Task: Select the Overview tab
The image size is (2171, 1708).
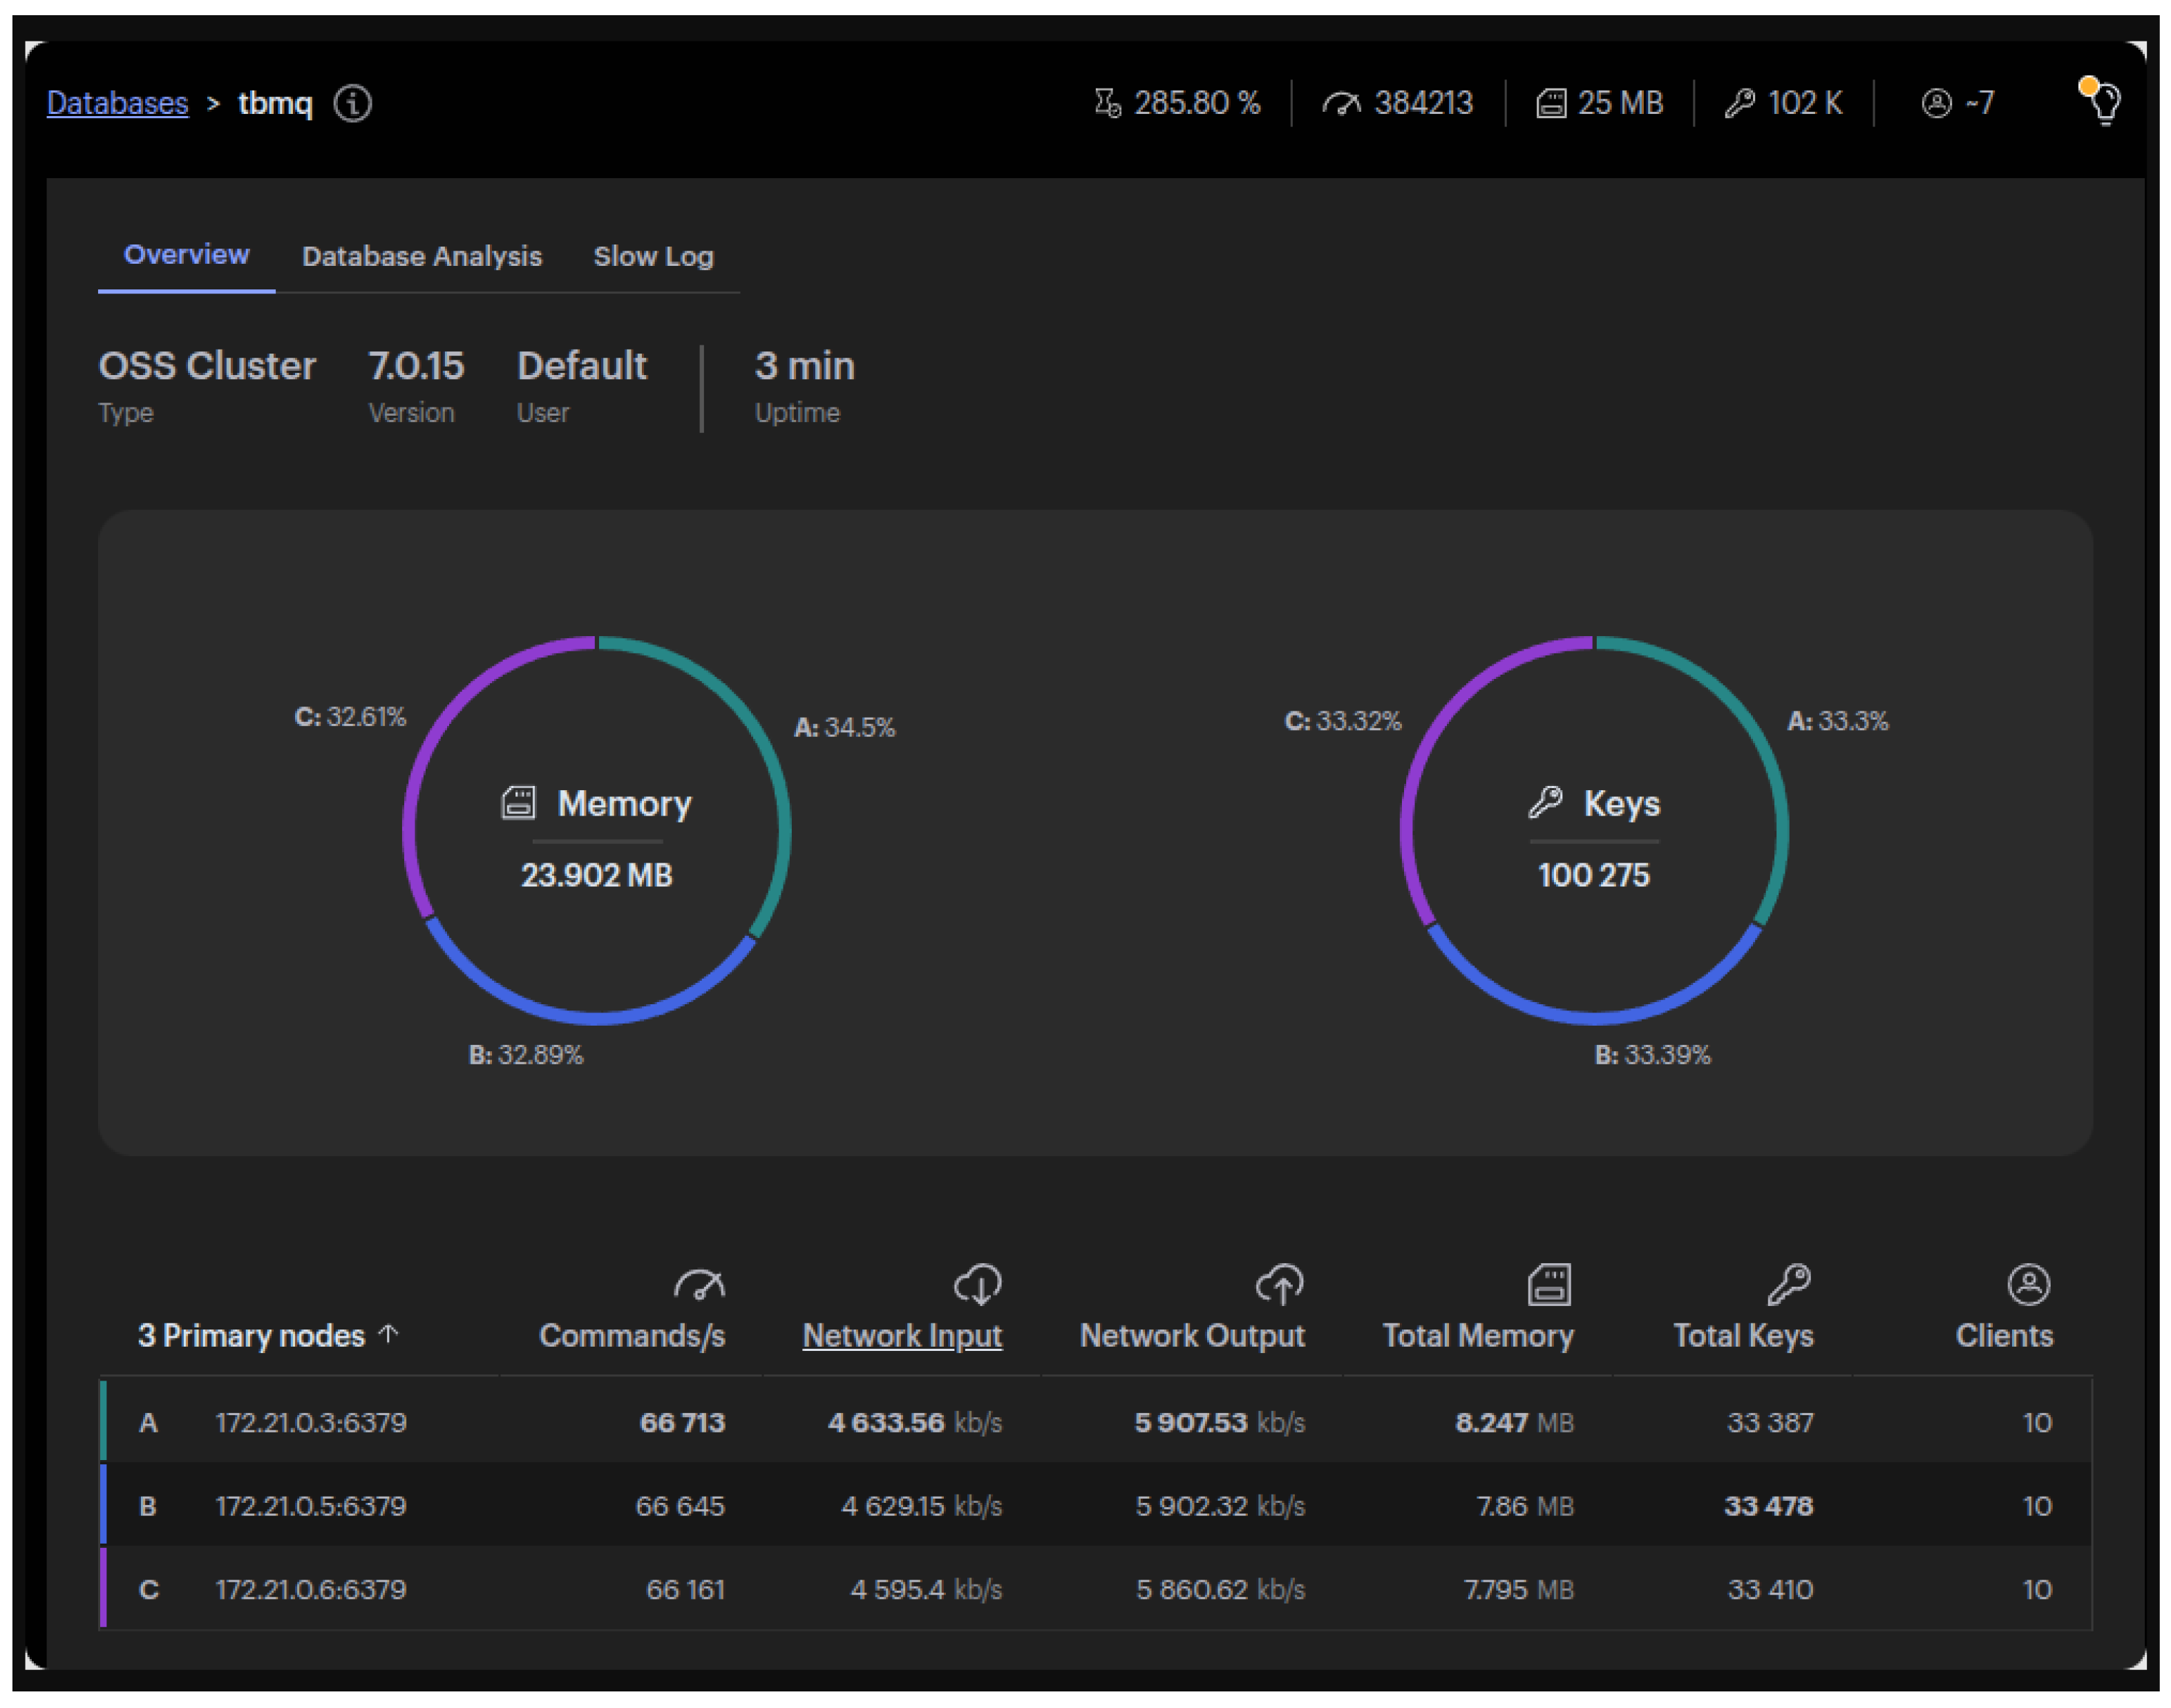Action: 186,255
